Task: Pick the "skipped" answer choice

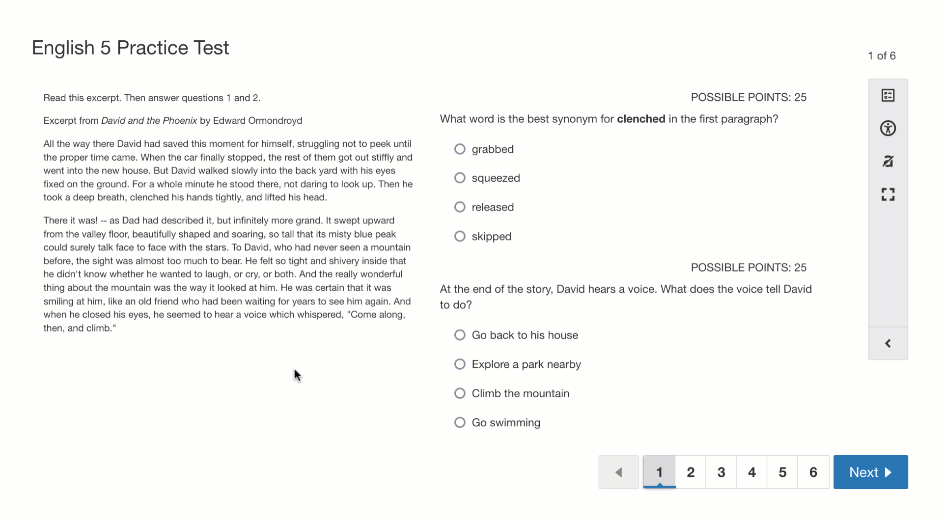Action: click(460, 236)
